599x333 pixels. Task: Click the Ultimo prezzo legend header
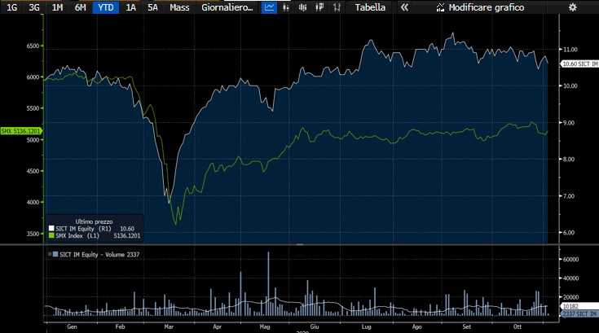pos(94,221)
